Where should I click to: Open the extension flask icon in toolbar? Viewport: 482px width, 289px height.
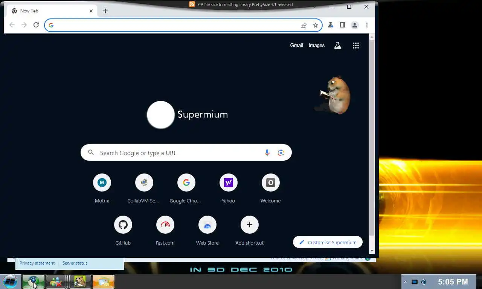coord(331,25)
